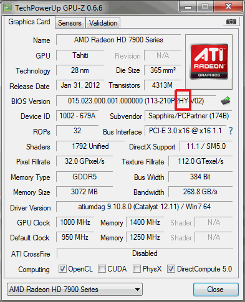
Task: Toggle the CUDA checkbox
Action: (x=102, y=268)
